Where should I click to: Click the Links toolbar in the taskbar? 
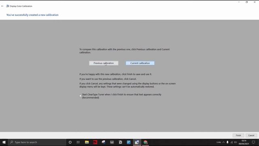219,142
